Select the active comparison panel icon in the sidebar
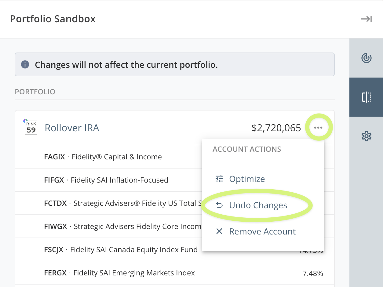 [366, 97]
